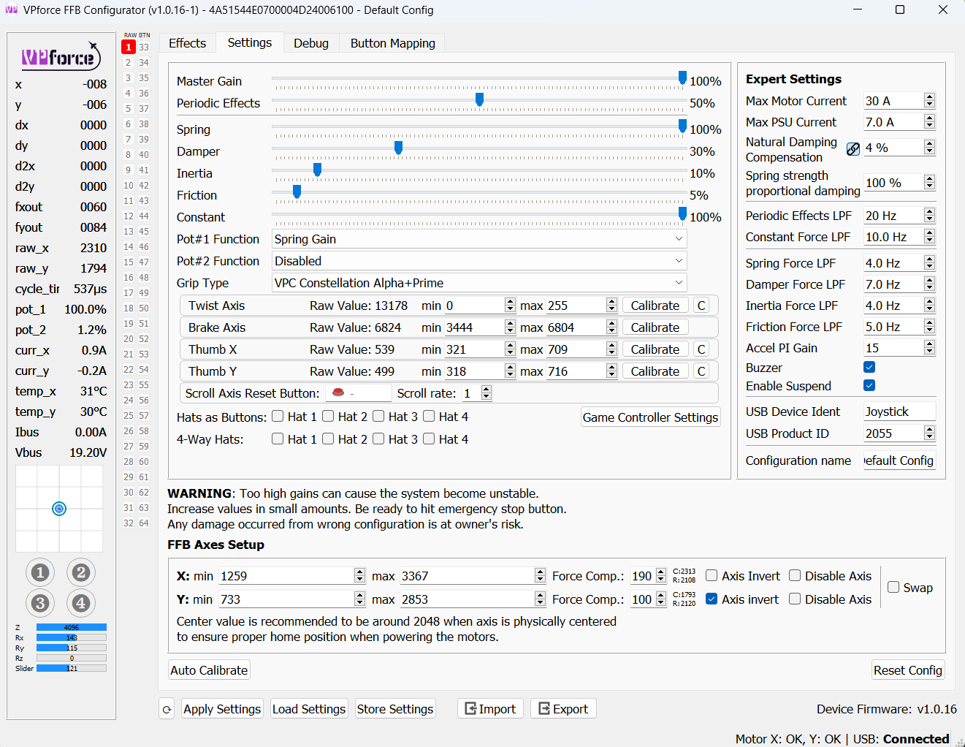
Task: Click the link icon next to Natural Damping Compensation
Action: pyautogui.click(x=853, y=149)
